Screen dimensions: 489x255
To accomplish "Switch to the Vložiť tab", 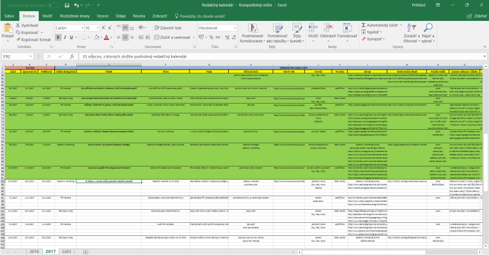I will pyautogui.click(x=47, y=16).
